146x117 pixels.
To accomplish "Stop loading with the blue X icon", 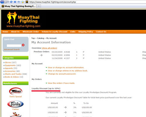I will 15,2.
